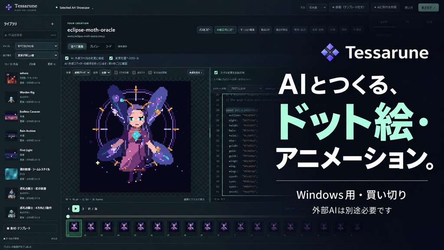Open the プログラム全体 layer dropdown
444x250 pixels.
tap(245, 89)
